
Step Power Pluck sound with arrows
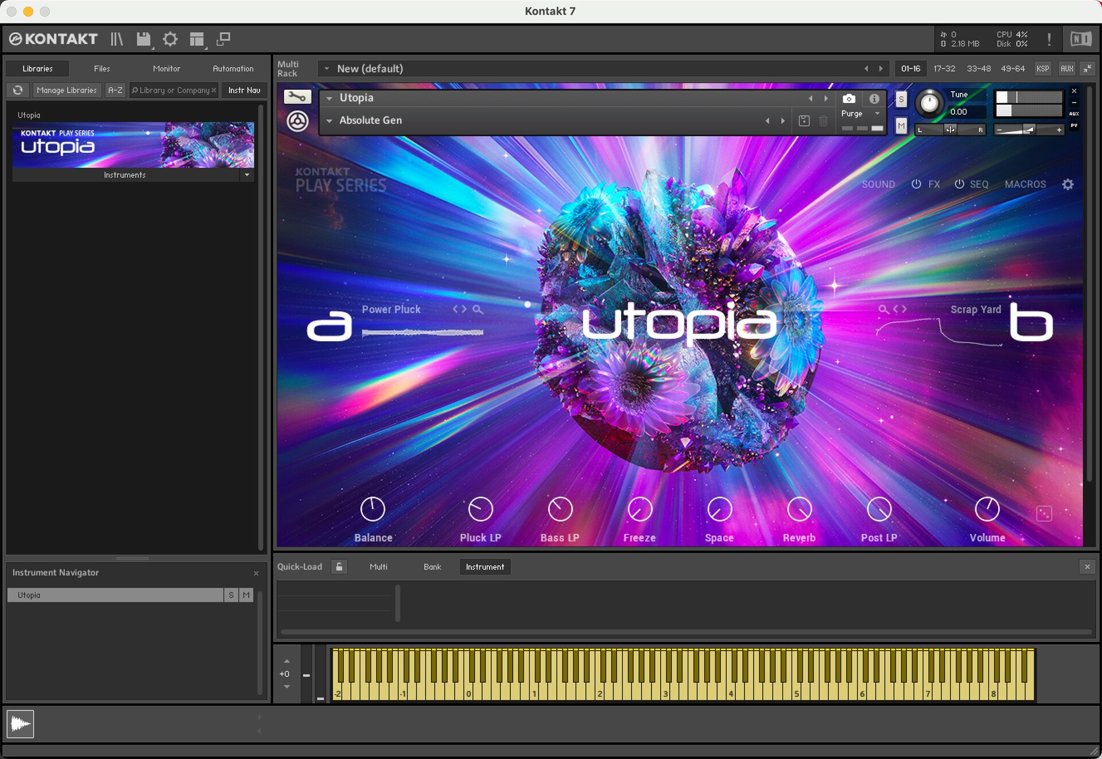460,309
